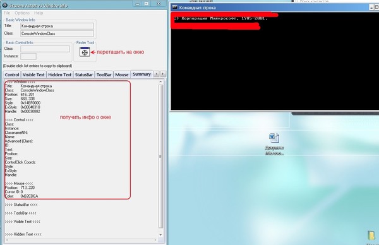379x245 pixels.
Task: Switch to the Control tab
Action: [x=12, y=75]
